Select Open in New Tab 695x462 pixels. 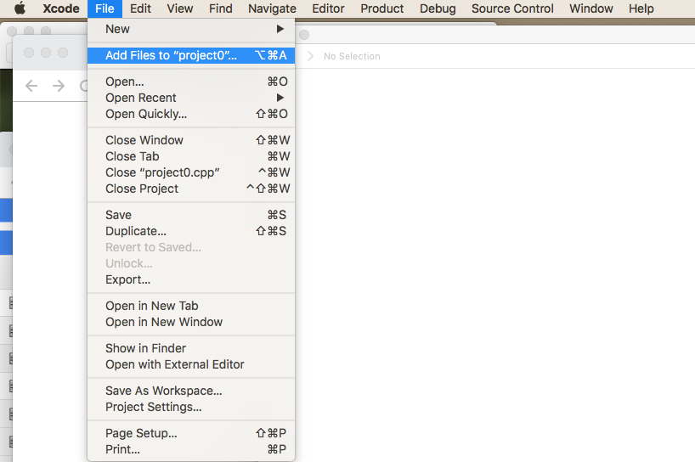click(x=191, y=306)
